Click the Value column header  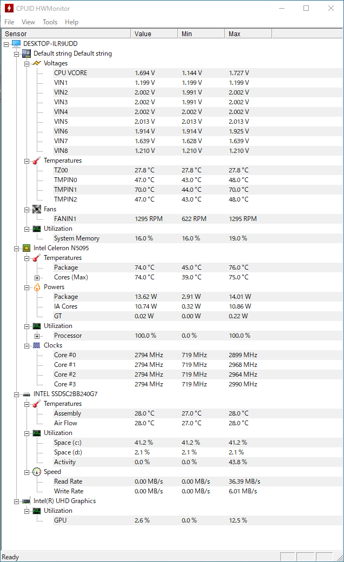154,34
